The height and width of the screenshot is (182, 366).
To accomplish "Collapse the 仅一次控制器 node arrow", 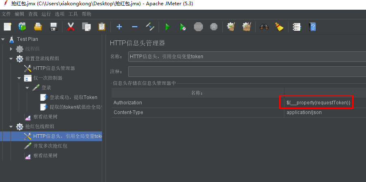I will click(x=19, y=78).
